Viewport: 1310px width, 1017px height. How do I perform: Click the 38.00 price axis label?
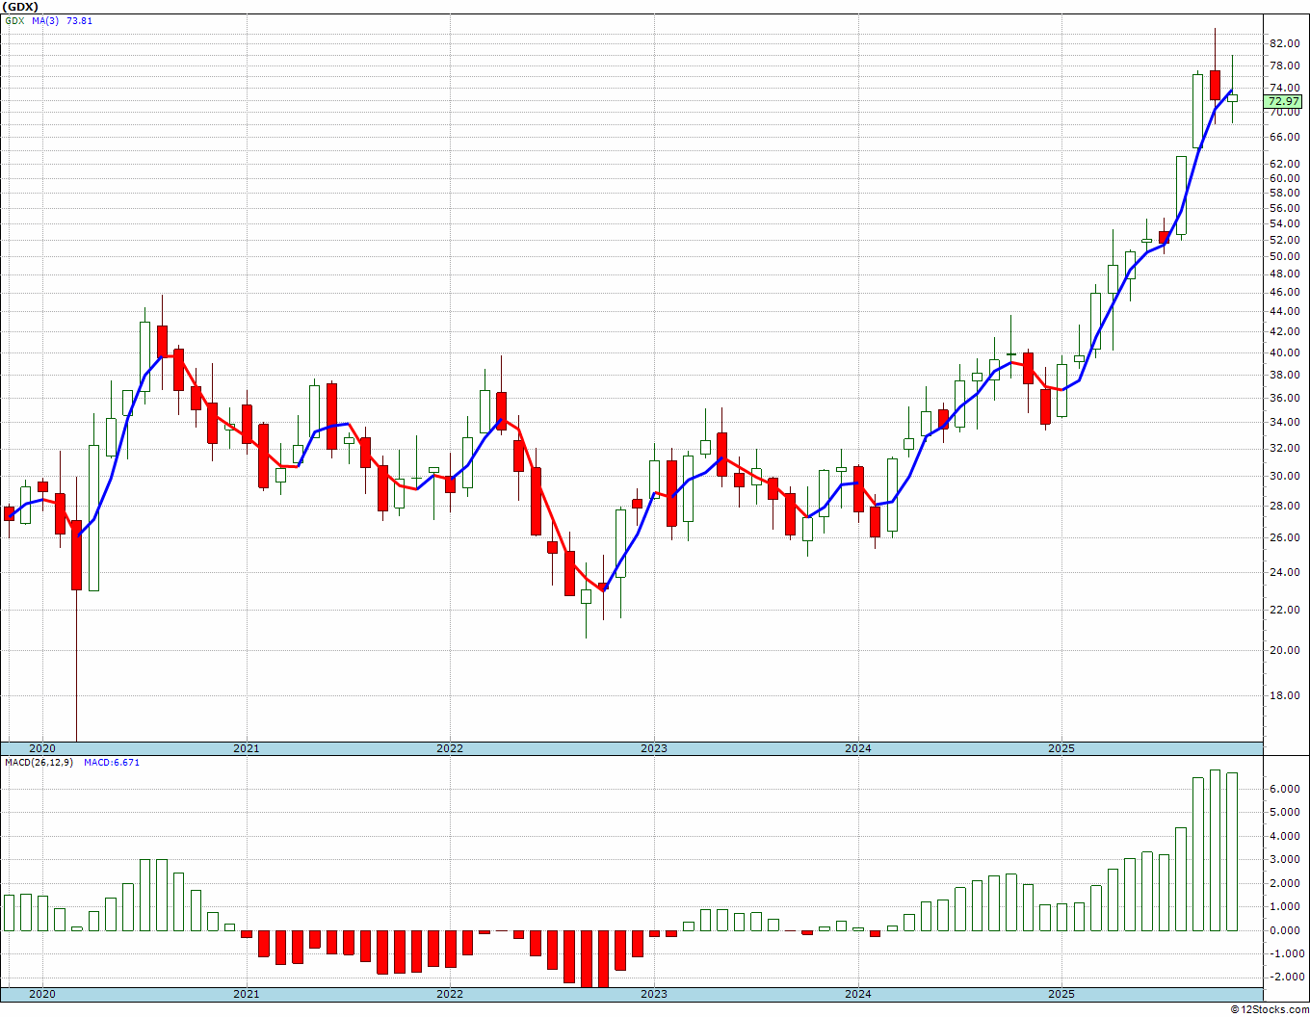tap(1284, 375)
